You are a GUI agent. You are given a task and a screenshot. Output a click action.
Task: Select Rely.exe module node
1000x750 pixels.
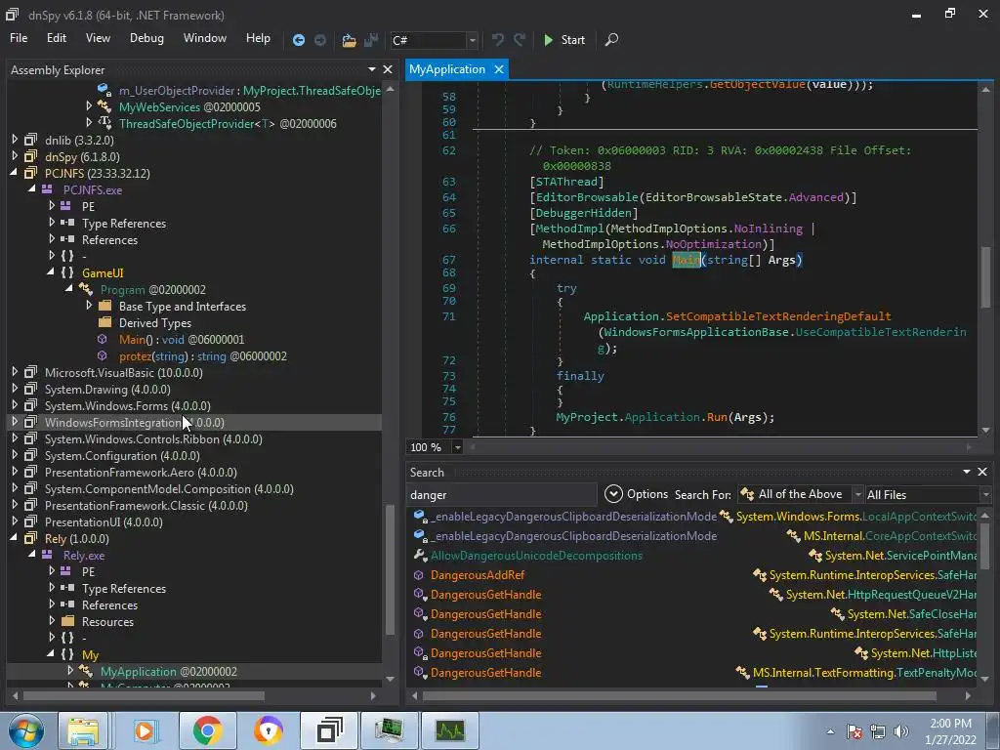[84, 555]
